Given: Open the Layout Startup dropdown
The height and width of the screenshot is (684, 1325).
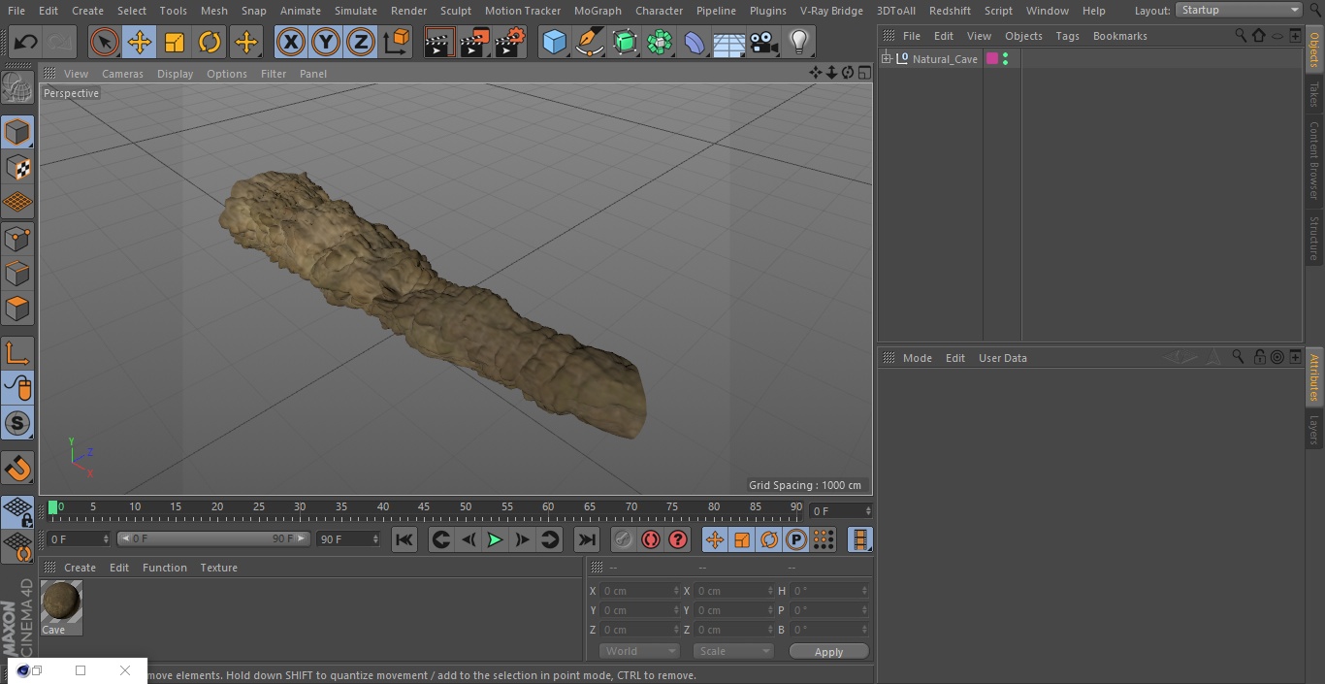Looking at the screenshot, I should pos(1240,10).
